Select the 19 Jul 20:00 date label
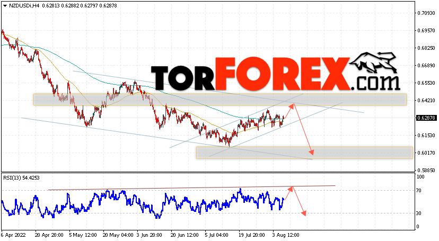 click(x=252, y=235)
